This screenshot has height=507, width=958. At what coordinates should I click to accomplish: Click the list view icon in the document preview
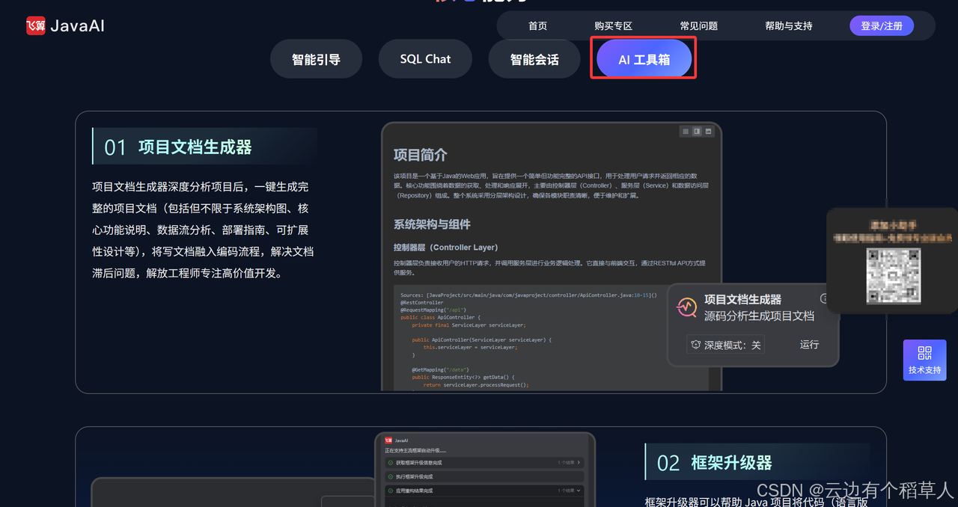(685, 132)
